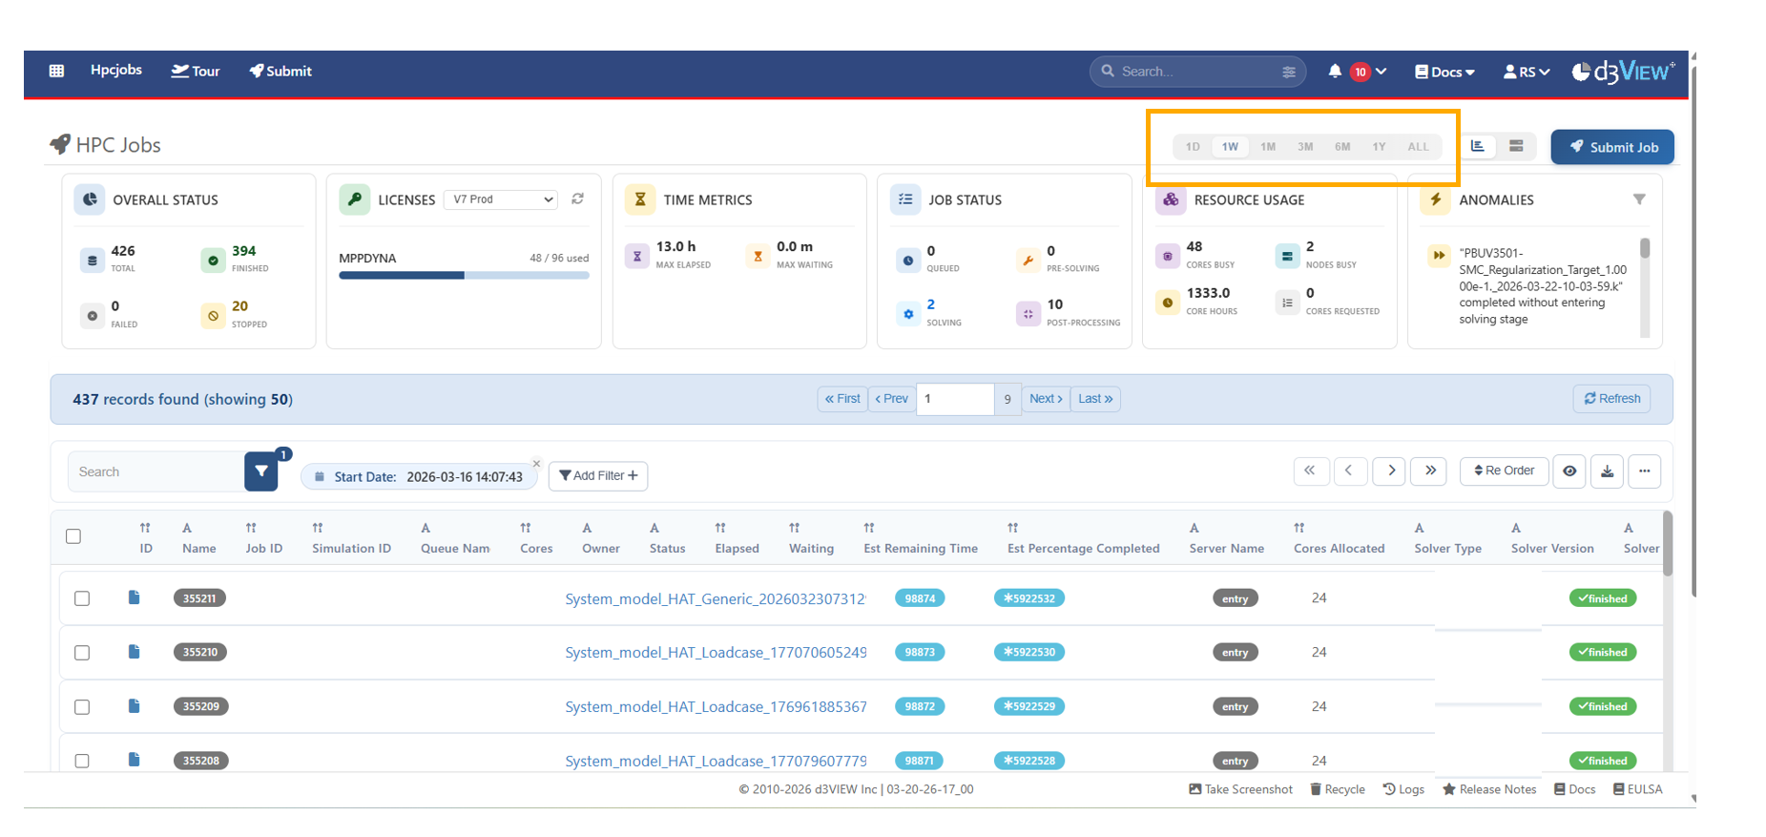Open the apps grid icon in navbar
The image size is (1766, 837).
click(57, 72)
